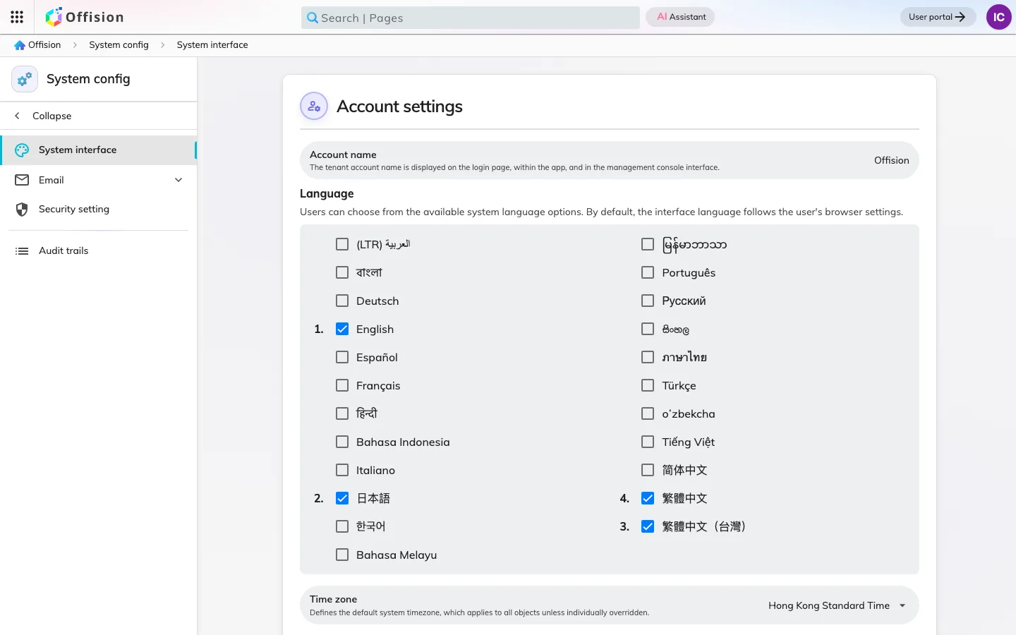Viewport: 1016px width, 635px height.
Task: Uncheck 繁體中文（台灣）checkbox
Action: click(x=648, y=526)
